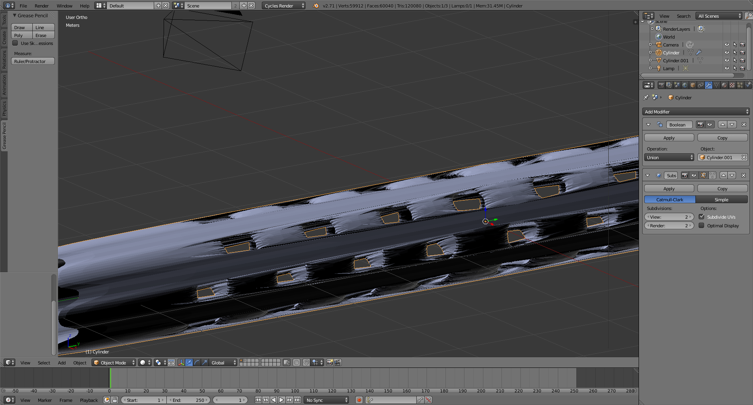Image resolution: width=753 pixels, height=405 pixels.
Task: Click the Grease Pencil Erase button
Action: pos(43,35)
